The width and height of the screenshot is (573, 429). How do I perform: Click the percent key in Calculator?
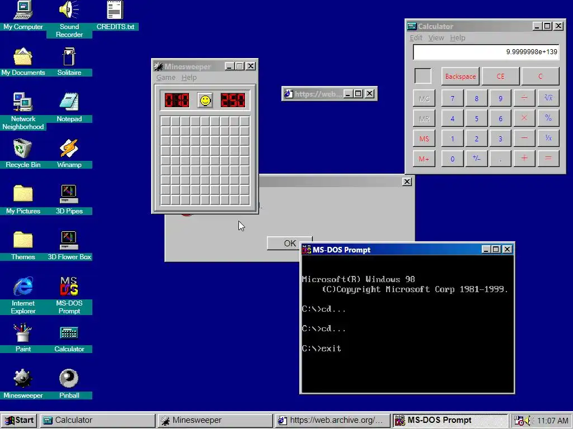(548, 118)
